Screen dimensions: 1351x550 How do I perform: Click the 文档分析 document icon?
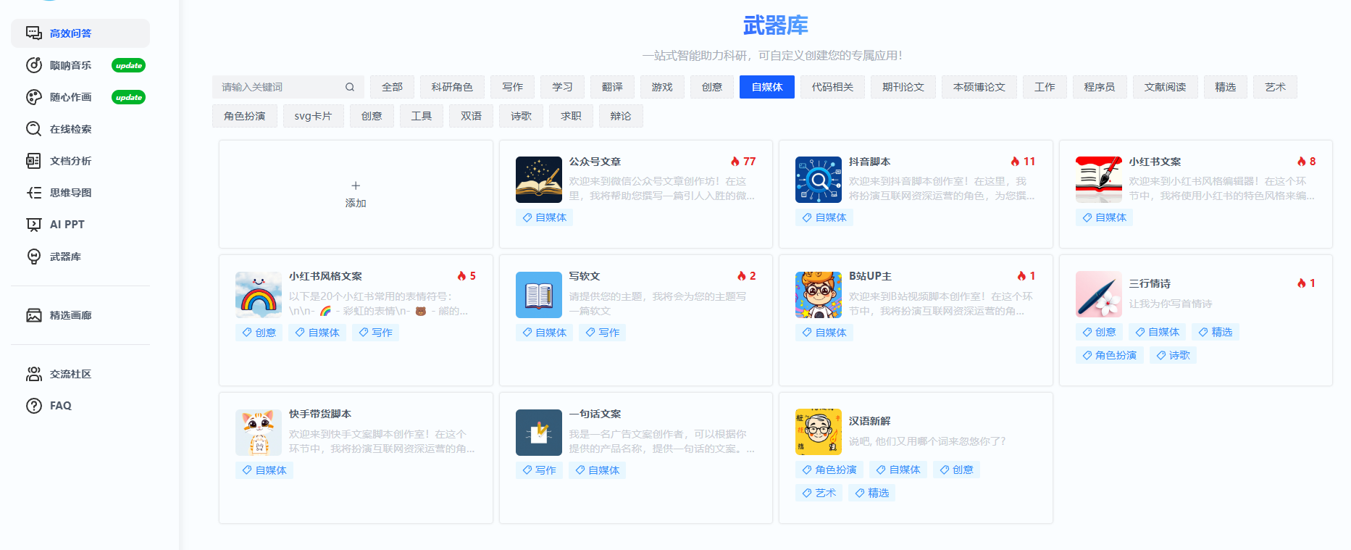(x=34, y=161)
